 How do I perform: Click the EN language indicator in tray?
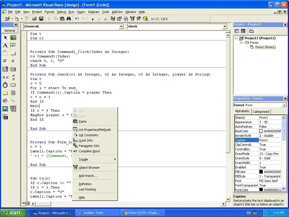click(248, 213)
